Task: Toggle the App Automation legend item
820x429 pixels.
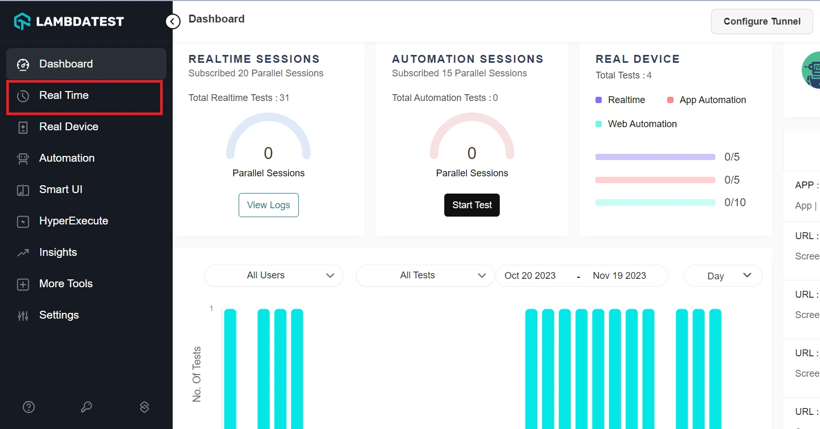Action: coord(706,100)
